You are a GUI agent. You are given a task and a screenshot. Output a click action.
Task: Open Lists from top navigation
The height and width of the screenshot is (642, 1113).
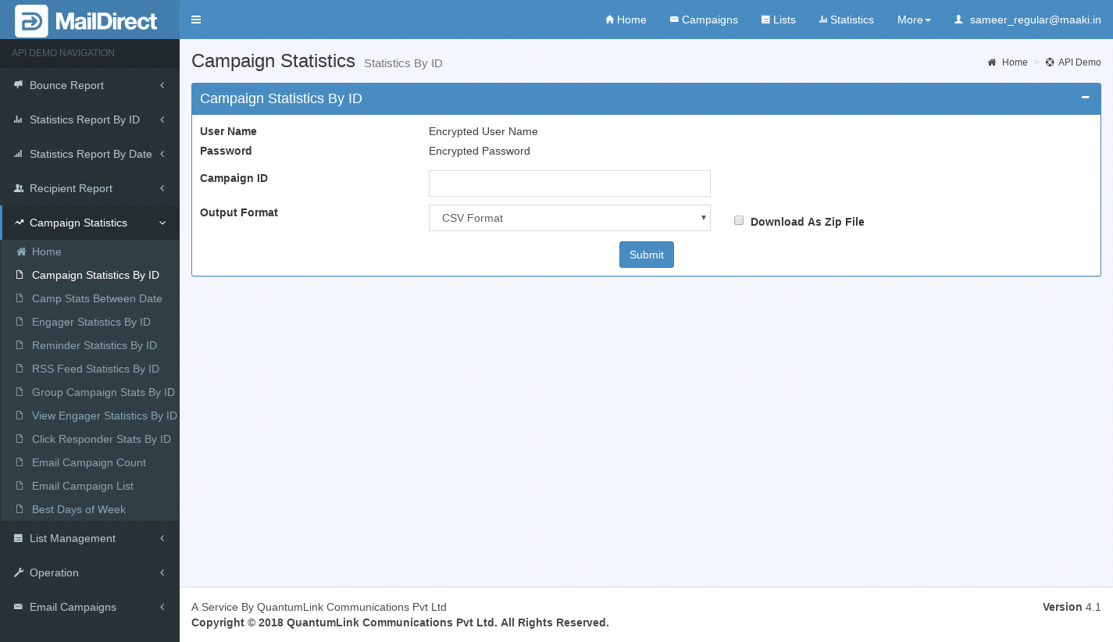pyautogui.click(x=778, y=20)
